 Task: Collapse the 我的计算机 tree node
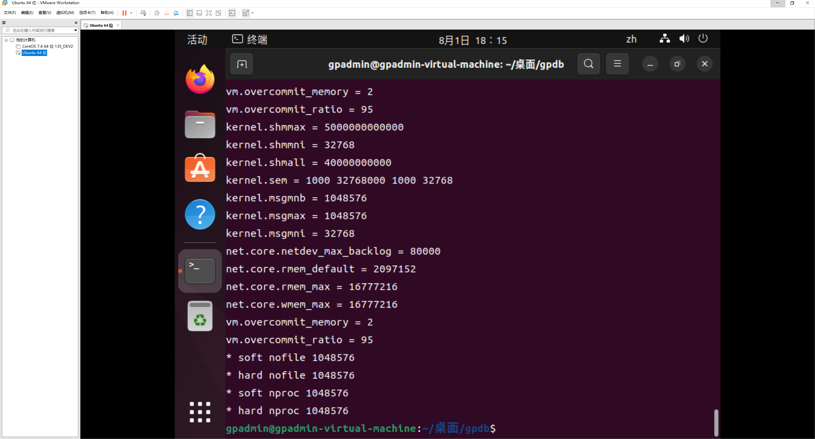(x=6, y=40)
